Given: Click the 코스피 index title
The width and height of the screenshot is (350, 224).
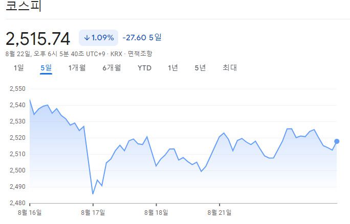Looking at the screenshot, I should pos(24,8).
